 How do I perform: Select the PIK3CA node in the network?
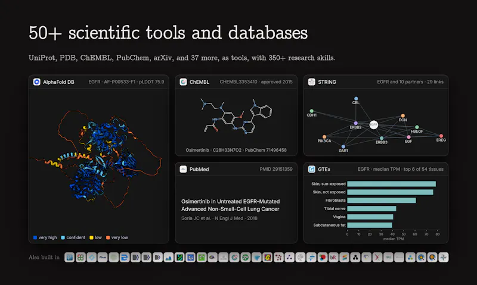(324, 137)
